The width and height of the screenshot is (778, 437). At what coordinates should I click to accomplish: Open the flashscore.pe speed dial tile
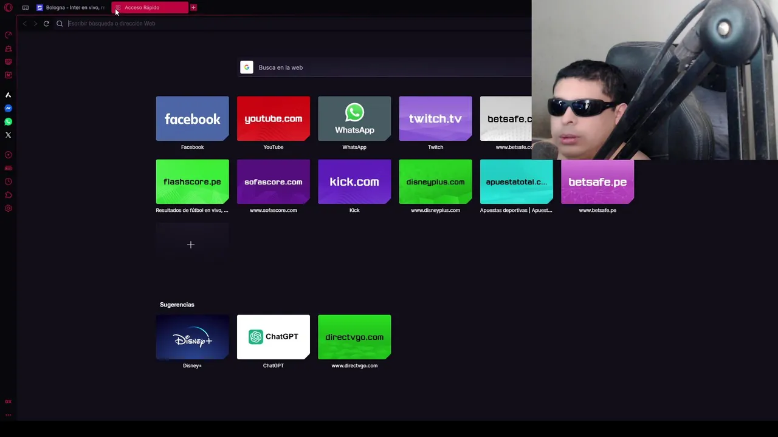192,181
